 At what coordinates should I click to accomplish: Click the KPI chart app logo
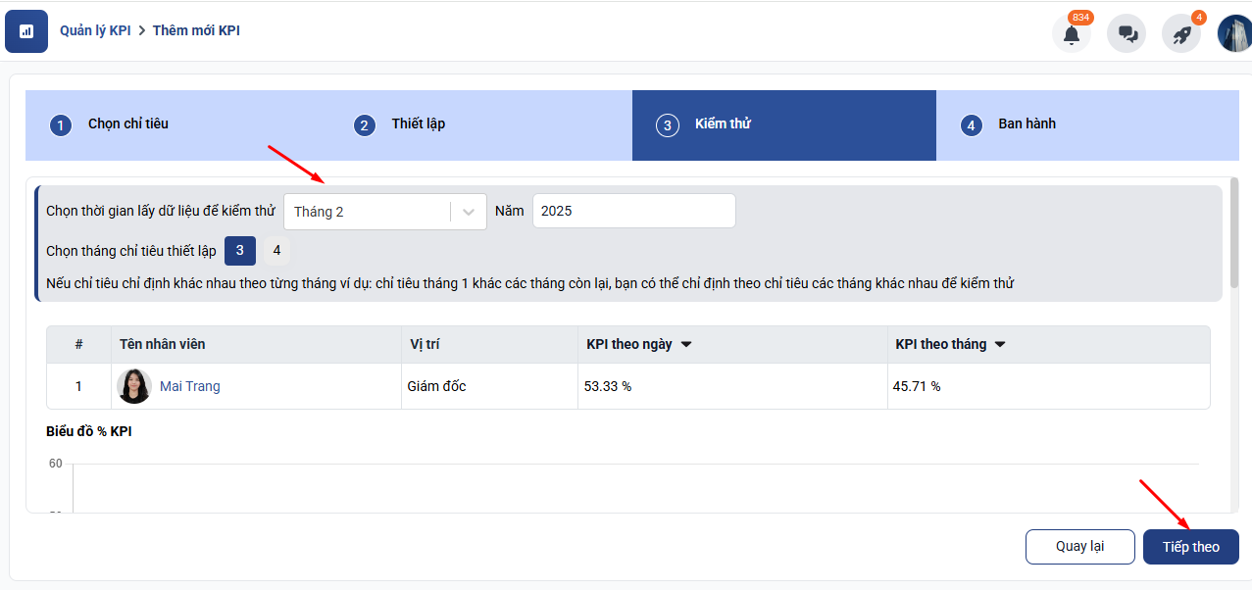26,31
